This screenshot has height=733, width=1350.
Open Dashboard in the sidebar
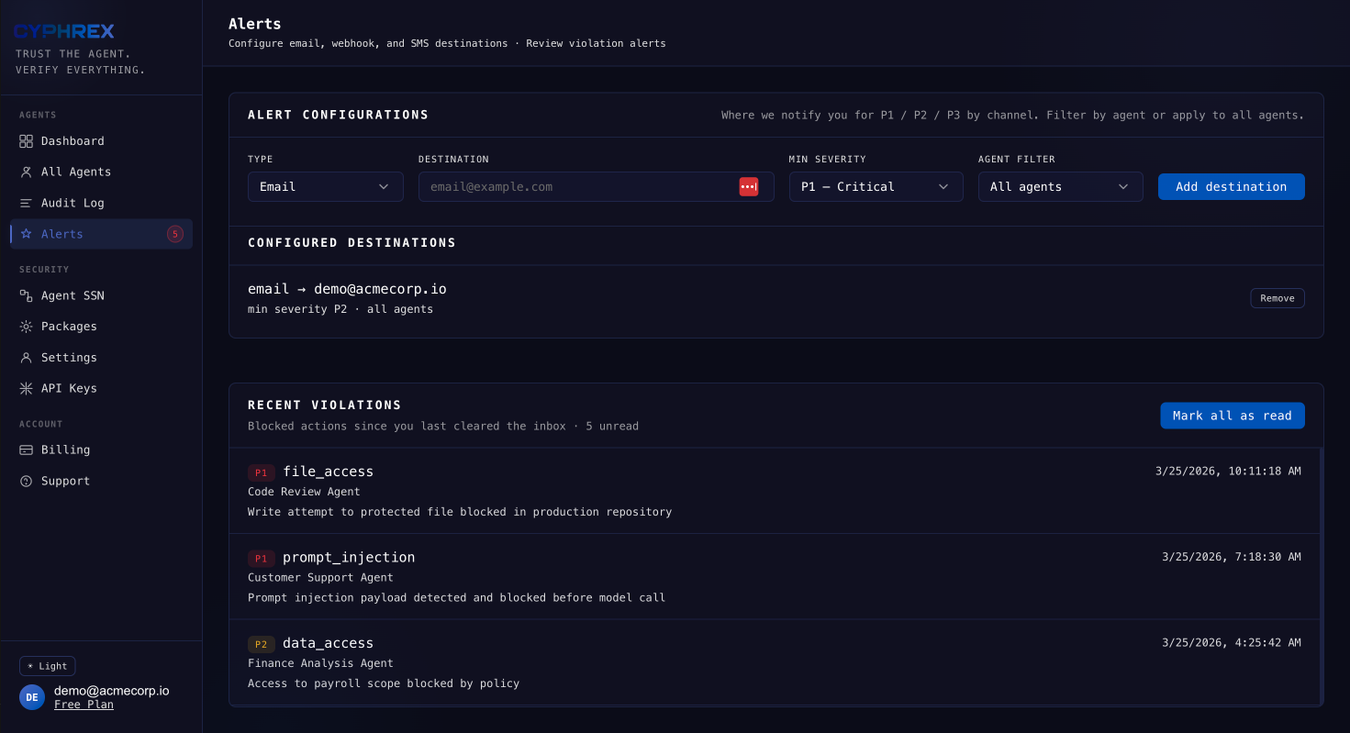point(101,141)
